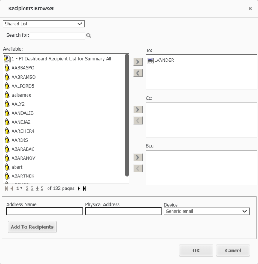The image size is (258, 264).
Task: Add selected recipient to Cc list
Action: [x=138, y=109]
